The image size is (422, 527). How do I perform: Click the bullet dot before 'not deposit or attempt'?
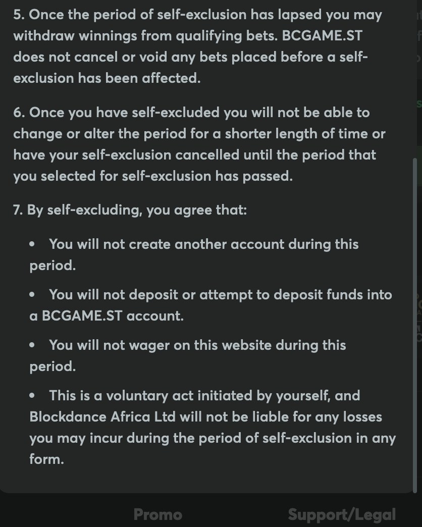click(x=32, y=295)
